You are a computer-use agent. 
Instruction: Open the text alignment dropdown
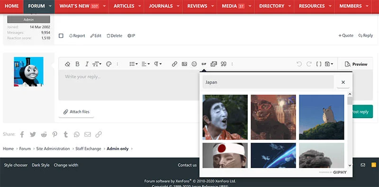145,64
